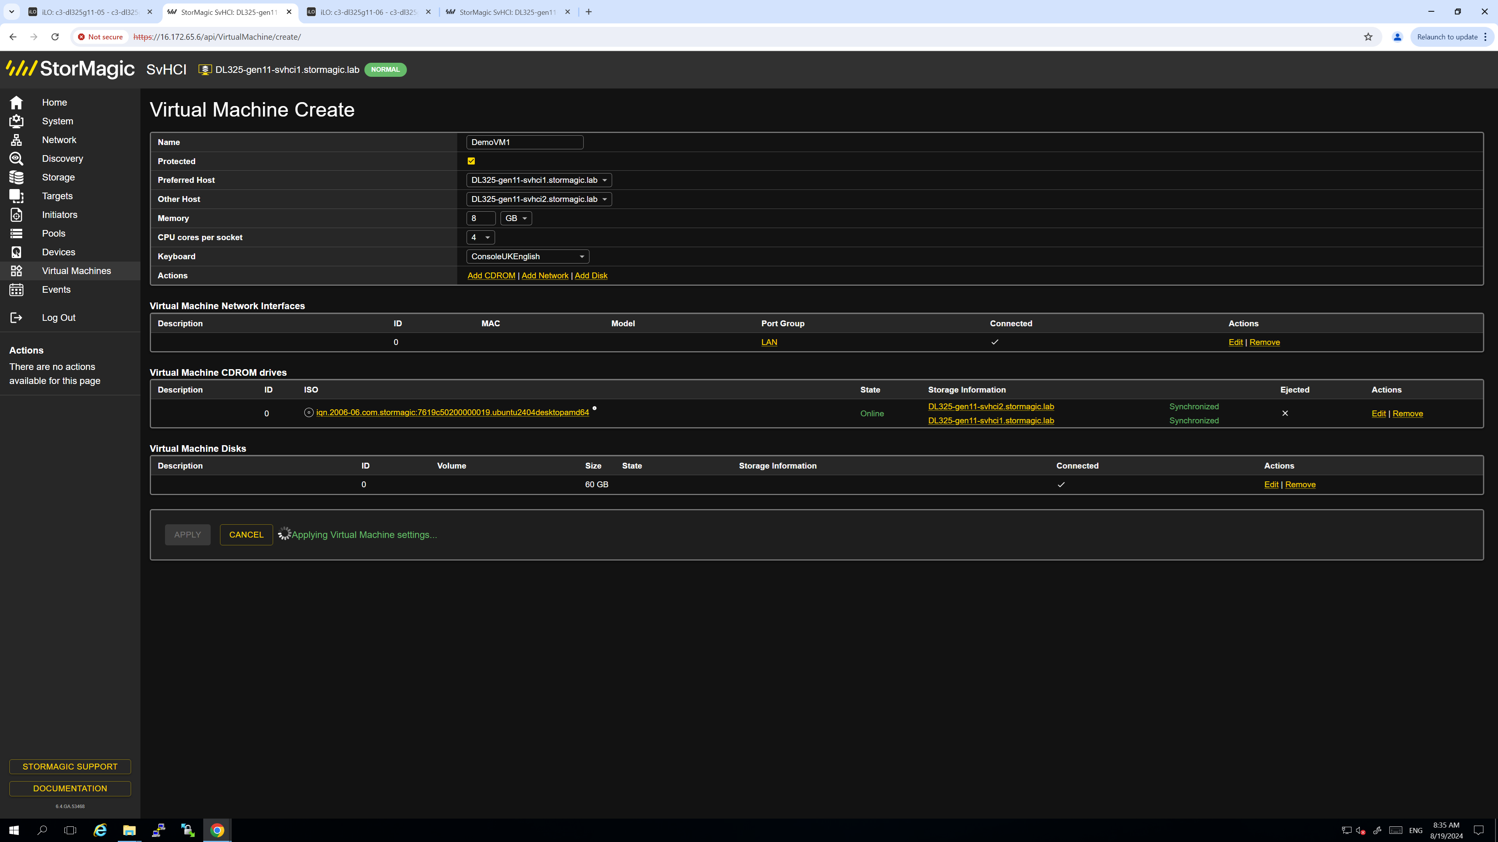Click the CD disc icon next to ISO name
Image resolution: width=1498 pixels, height=842 pixels.
coord(309,412)
